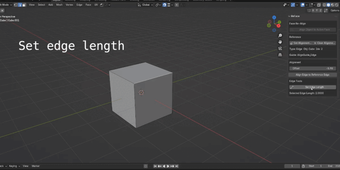The height and width of the screenshot is (170, 340).
Task: Toggle the snapping magnet icon
Action: [x=164, y=5]
